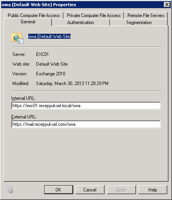Open Help for this dialog

pos(153,190)
